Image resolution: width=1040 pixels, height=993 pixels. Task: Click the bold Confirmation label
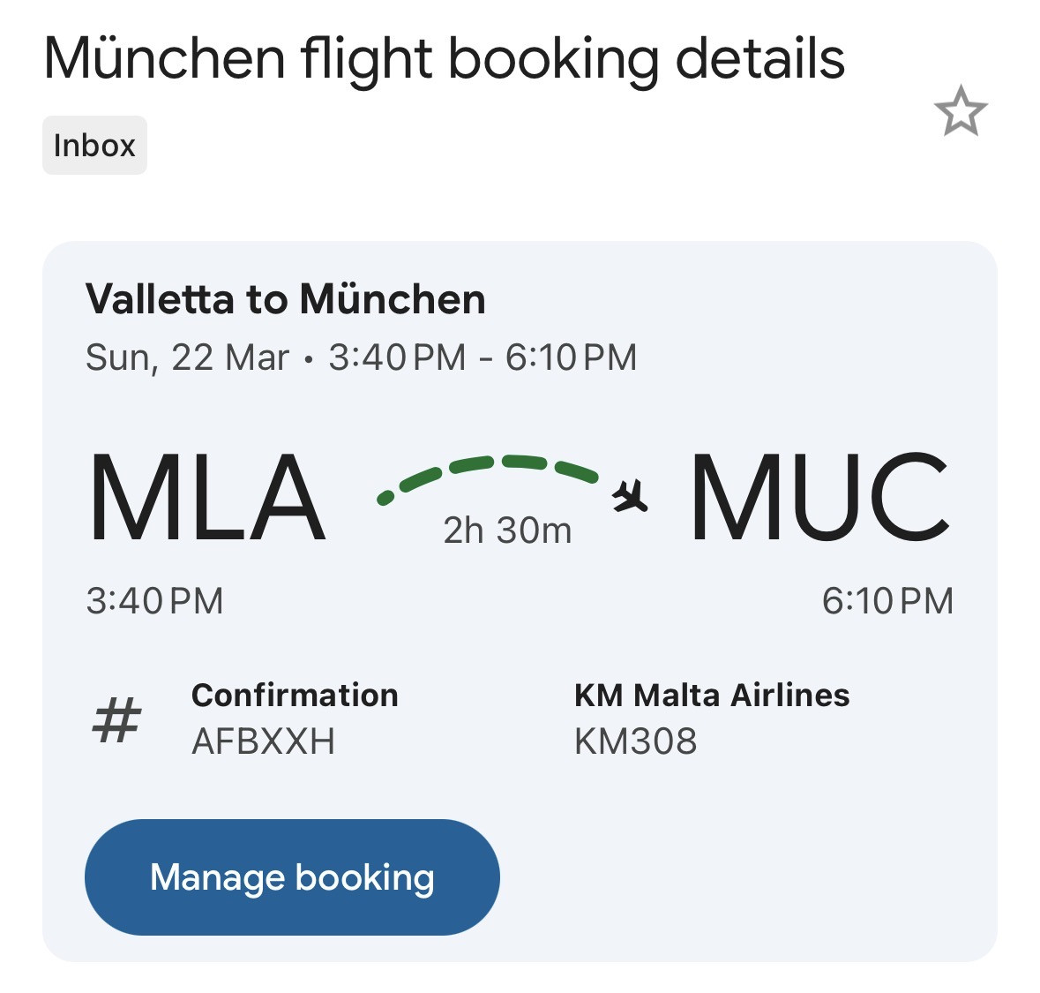click(x=295, y=696)
